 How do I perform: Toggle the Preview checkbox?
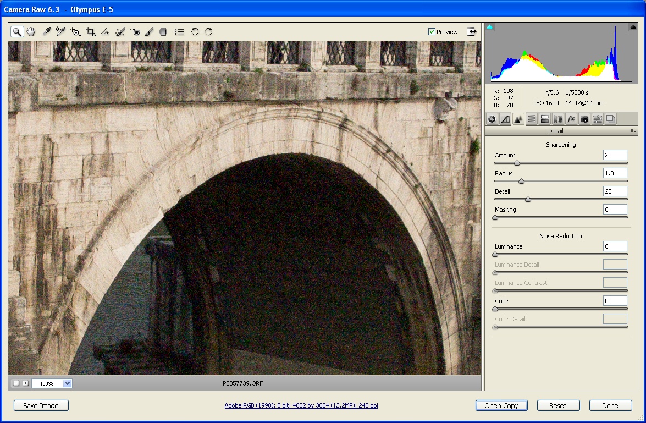tap(432, 32)
